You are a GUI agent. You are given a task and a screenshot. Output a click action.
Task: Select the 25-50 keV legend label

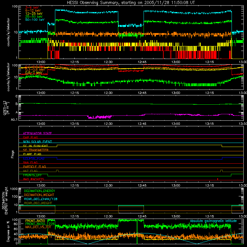[34, 17]
